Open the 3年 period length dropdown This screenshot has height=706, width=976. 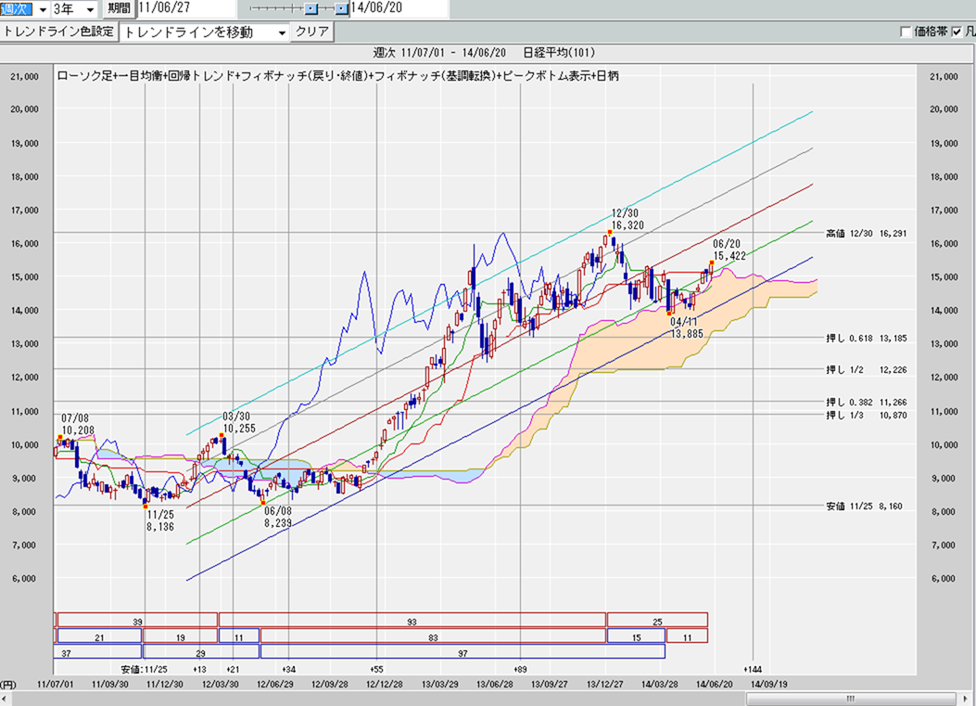click(x=90, y=9)
